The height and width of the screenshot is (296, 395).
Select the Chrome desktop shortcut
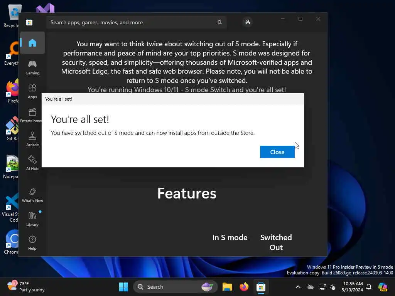(x=11, y=242)
